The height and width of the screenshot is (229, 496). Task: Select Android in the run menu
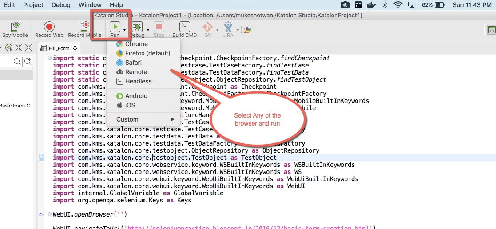point(136,96)
